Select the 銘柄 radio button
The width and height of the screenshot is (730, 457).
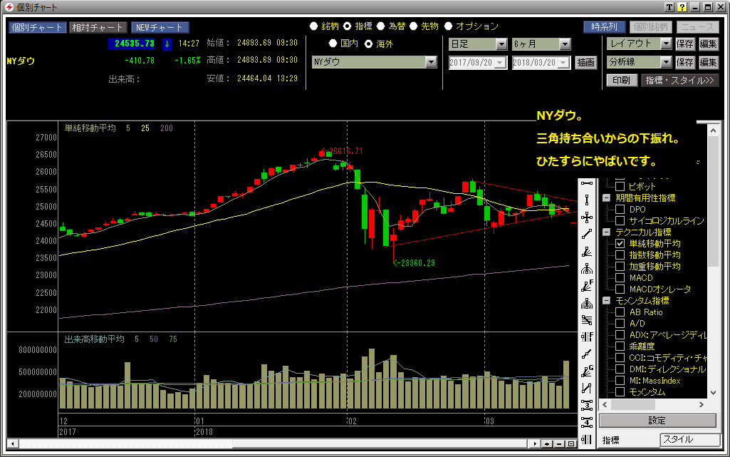[314, 26]
